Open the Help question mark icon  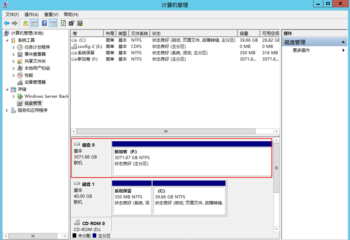44,23
